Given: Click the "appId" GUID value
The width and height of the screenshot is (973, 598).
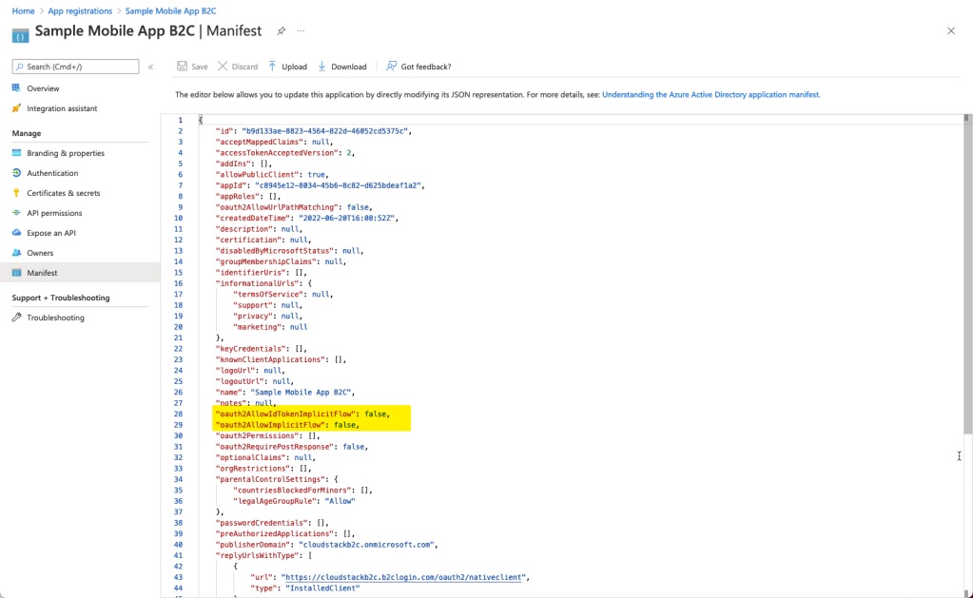Looking at the screenshot, I should [340, 185].
